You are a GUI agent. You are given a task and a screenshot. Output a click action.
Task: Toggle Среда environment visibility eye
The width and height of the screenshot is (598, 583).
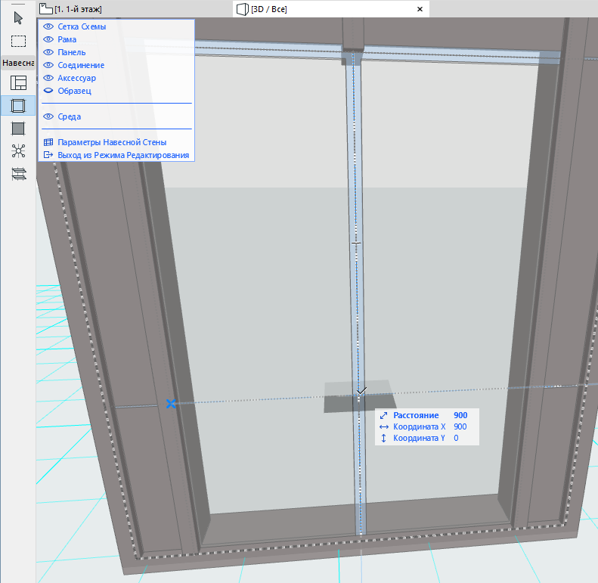click(x=48, y=116)
